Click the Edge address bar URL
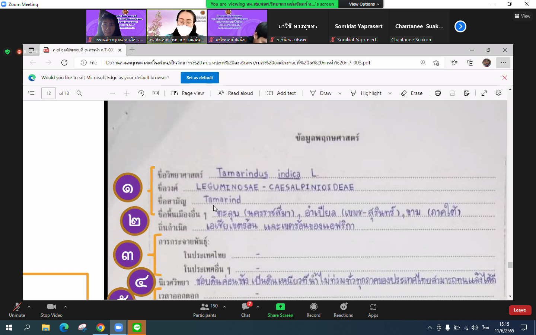The image size is (536, 335). coord(238,63)
